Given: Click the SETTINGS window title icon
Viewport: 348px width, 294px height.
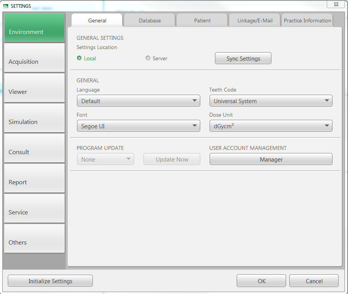Looking at the screenshot, I should pyautogui.click(x=6, y=6).
